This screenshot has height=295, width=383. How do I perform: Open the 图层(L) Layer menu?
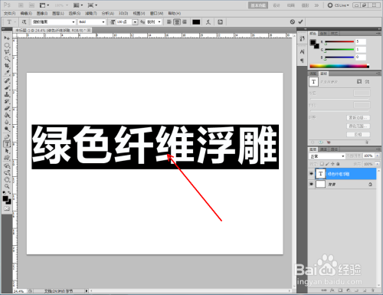tap(58, 13)
